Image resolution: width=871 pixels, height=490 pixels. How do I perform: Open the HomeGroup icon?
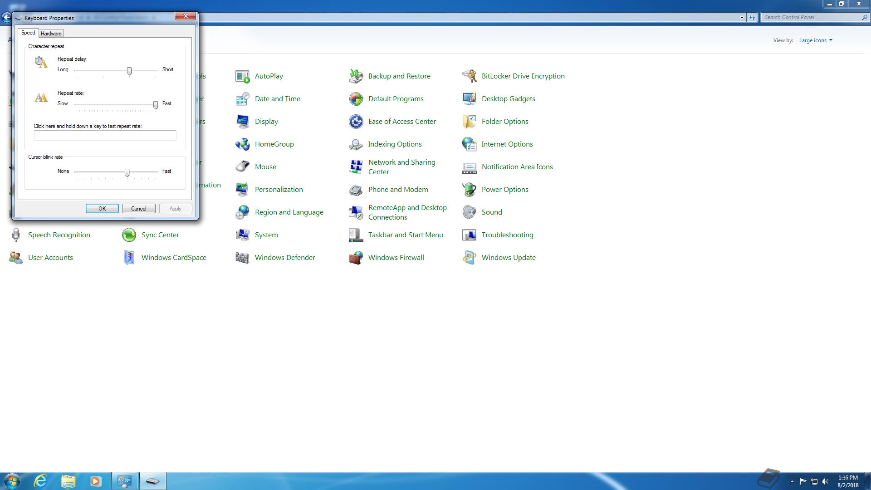(x=242, y=144)
